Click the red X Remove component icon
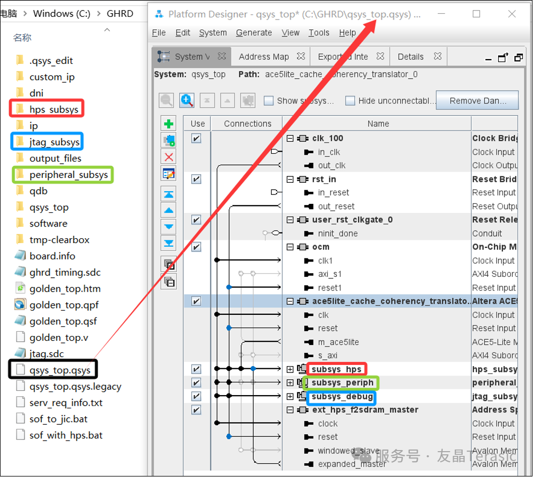Image resolution: width=533 pixels, height=477 pixels. click(x=169, y=157)
